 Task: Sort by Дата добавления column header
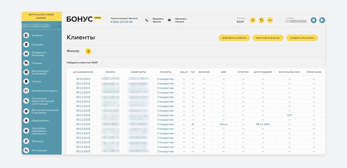point(83,72)
